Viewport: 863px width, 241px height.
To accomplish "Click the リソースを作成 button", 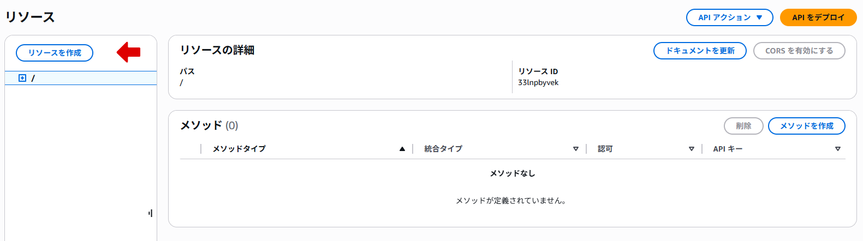I will (55, 53).
